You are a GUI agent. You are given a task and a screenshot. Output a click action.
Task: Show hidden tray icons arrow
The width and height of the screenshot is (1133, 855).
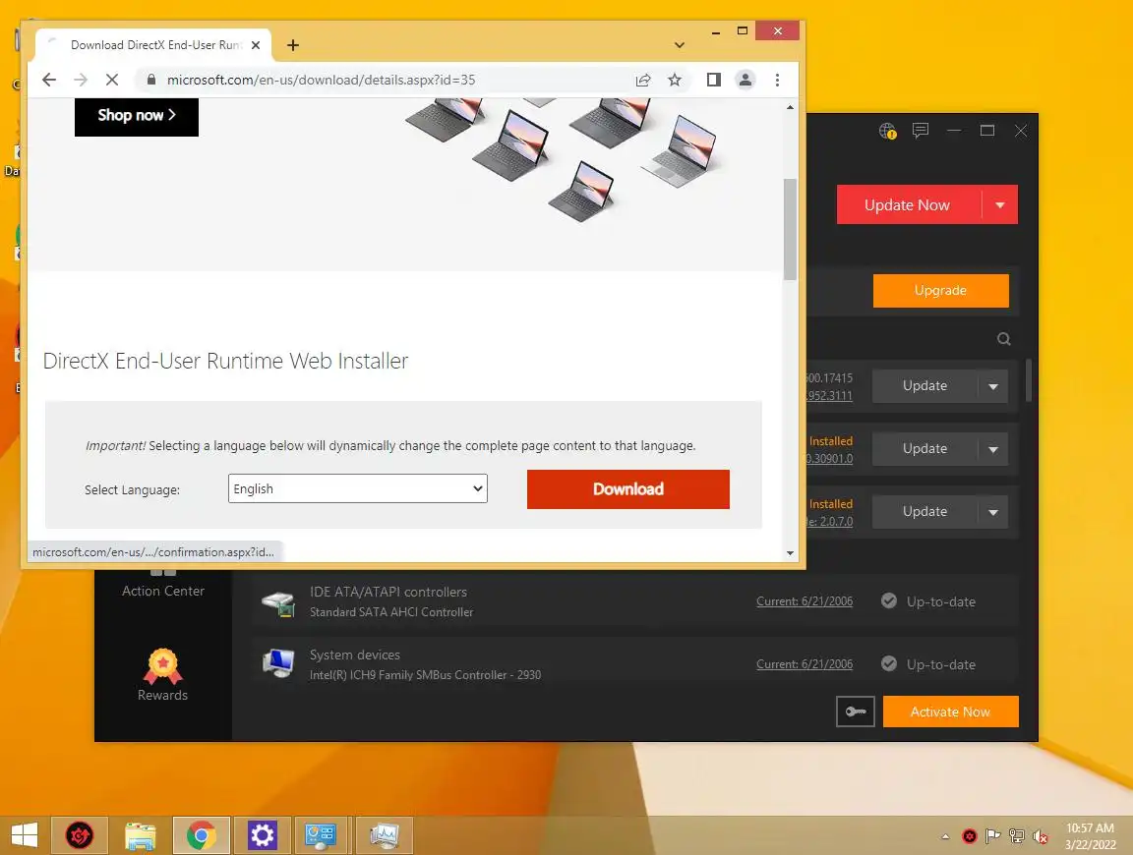(945, 836)
